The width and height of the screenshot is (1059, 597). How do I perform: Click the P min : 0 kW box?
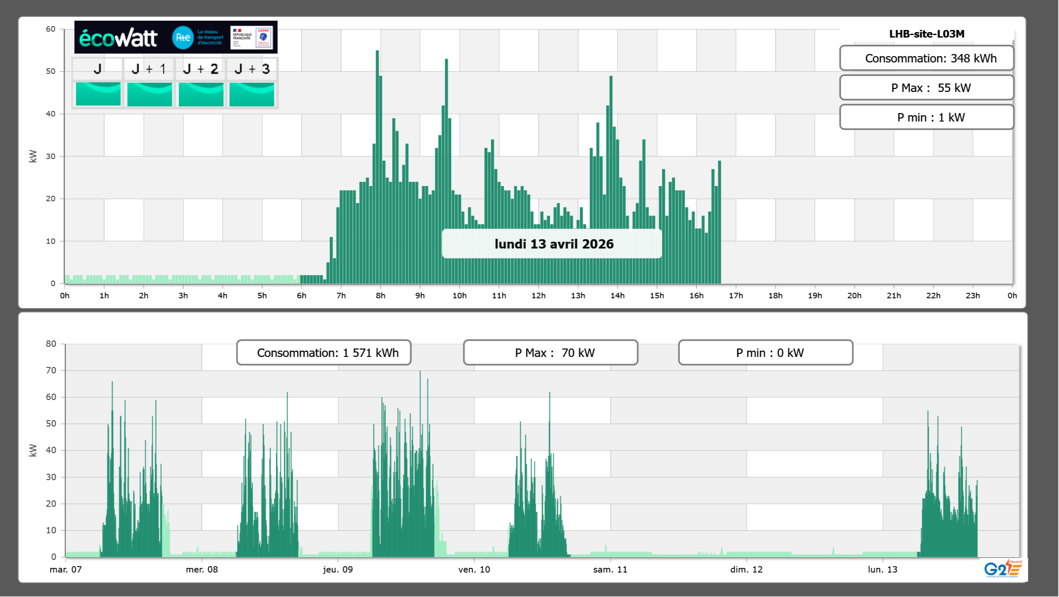pyautogui.click(x=765, y=353)
